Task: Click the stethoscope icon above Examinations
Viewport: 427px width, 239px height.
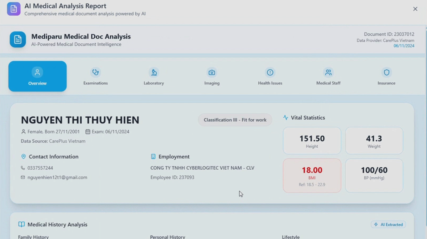Action: (96, 72)
